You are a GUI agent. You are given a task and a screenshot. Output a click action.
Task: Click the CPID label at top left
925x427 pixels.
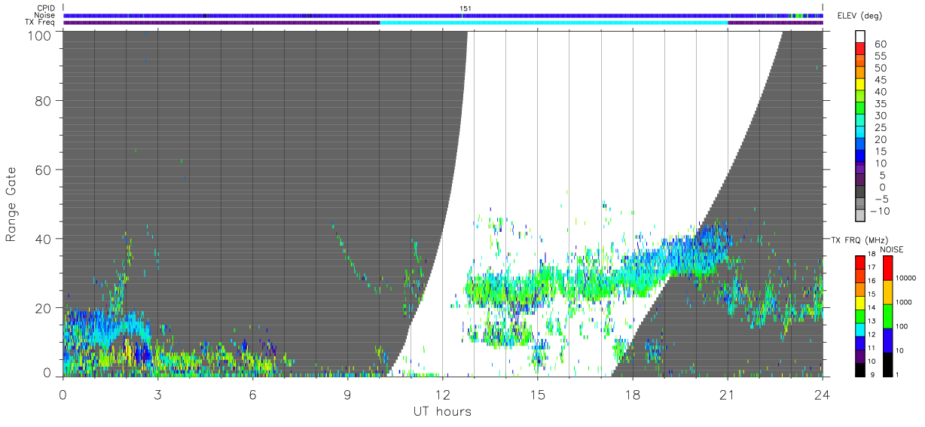pyautogui.click(x=45, y=8)
